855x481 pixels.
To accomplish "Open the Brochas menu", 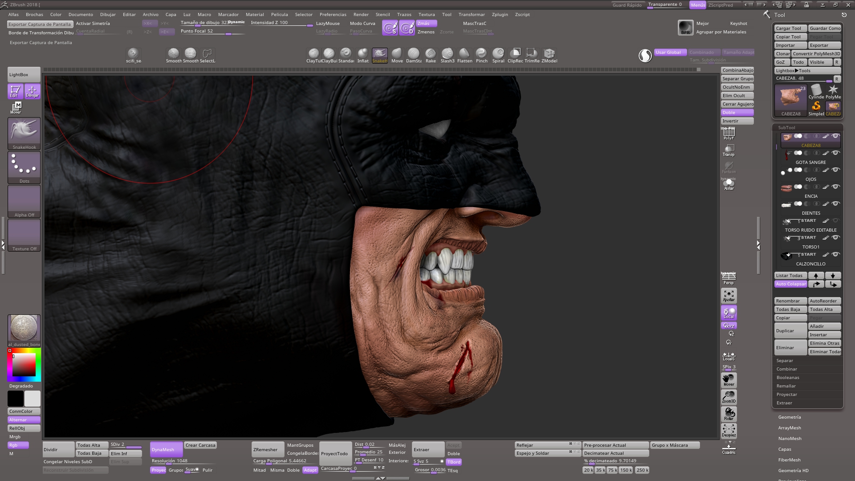I will 34,15.
